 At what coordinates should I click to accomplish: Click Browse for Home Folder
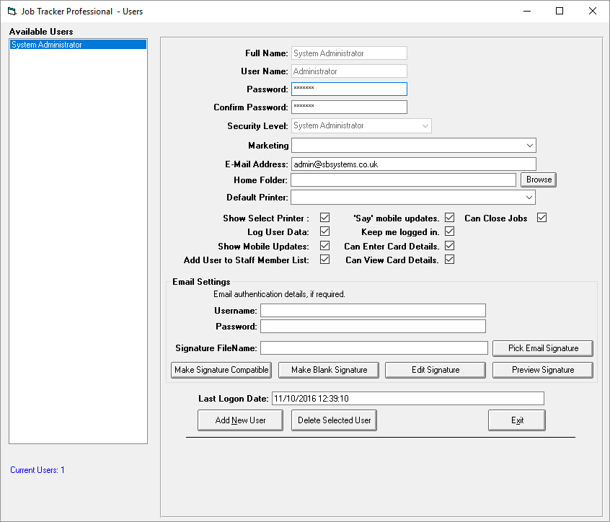pos(539,180)
